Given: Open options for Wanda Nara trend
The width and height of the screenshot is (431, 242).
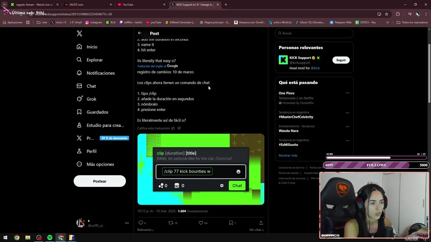Looking at the screenshot, I should pyautogui.click(x=347, y=127).
